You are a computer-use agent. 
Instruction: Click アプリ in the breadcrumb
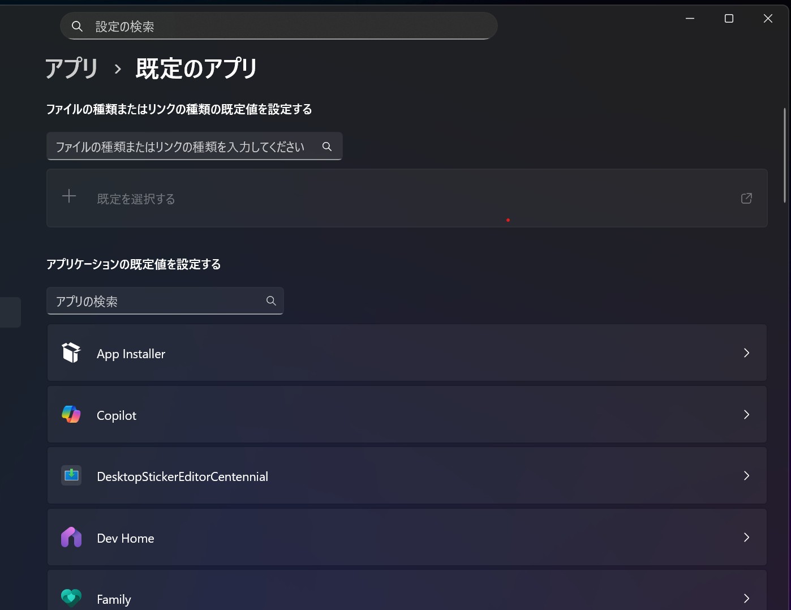click(x=71, y=68)
